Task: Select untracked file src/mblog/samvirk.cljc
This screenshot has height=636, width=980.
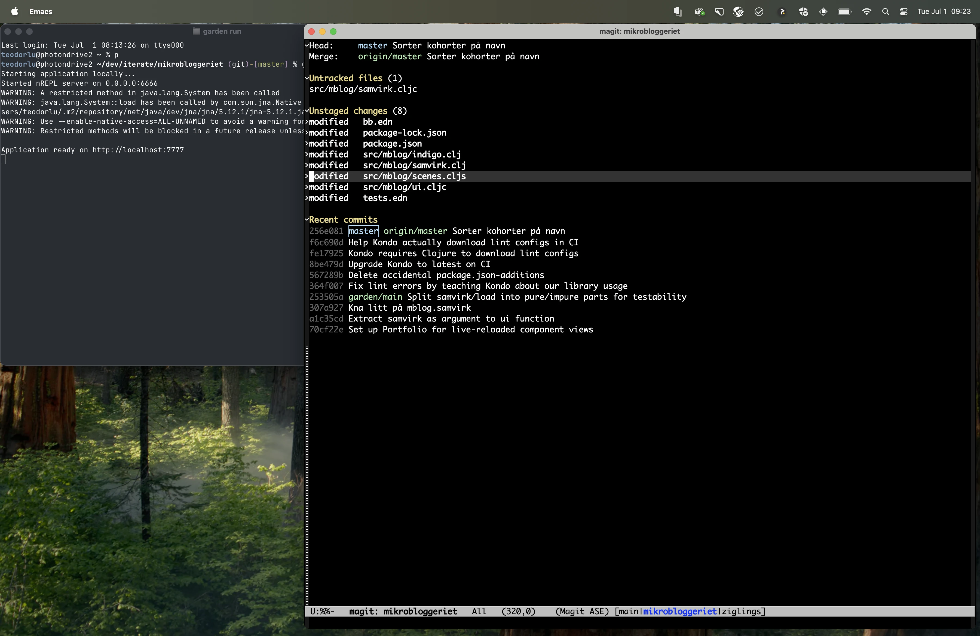Action: point(363,89)
